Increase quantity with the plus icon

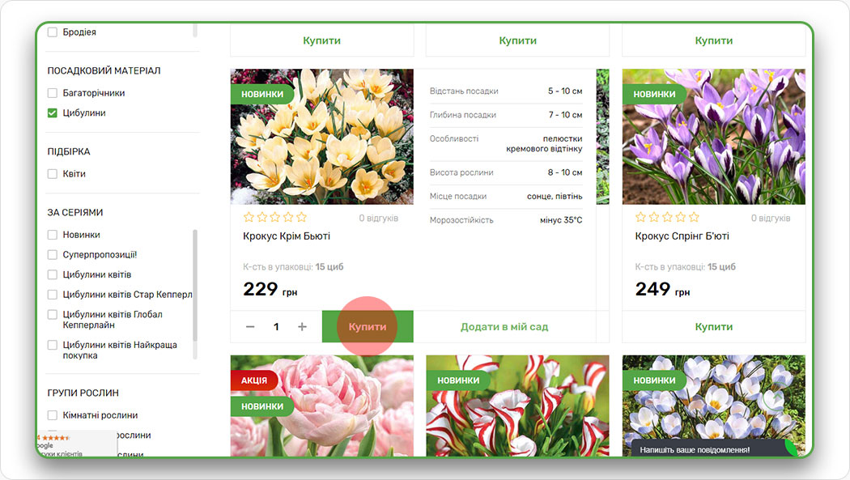(302, 327)
